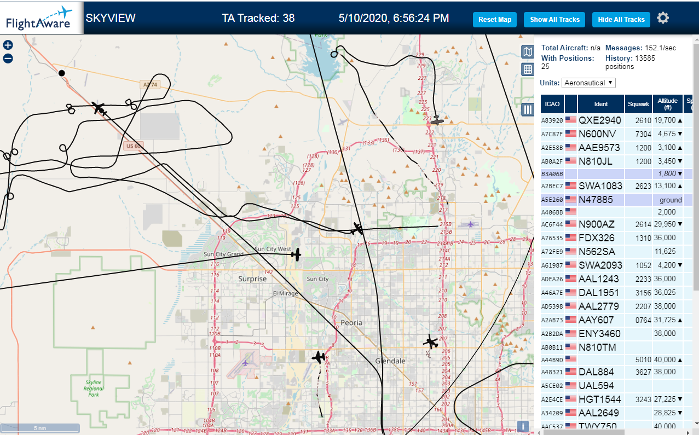Click the Reset Map button
This screenshot has height=435, width=699.
[495, 20]
